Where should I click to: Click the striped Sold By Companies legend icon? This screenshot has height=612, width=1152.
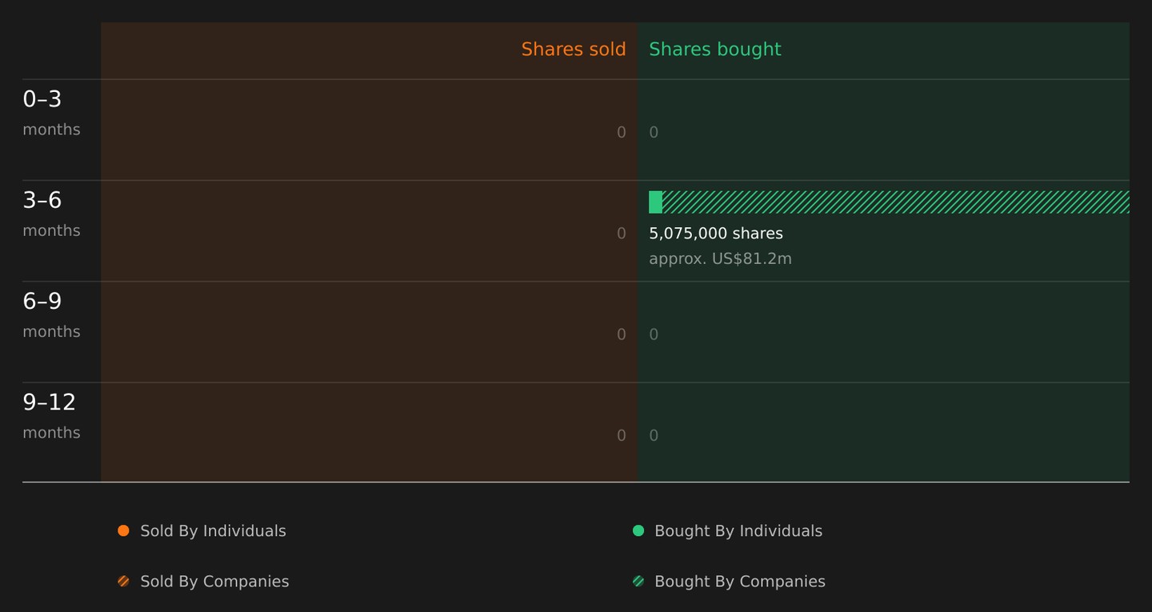[x=123, y=582]
